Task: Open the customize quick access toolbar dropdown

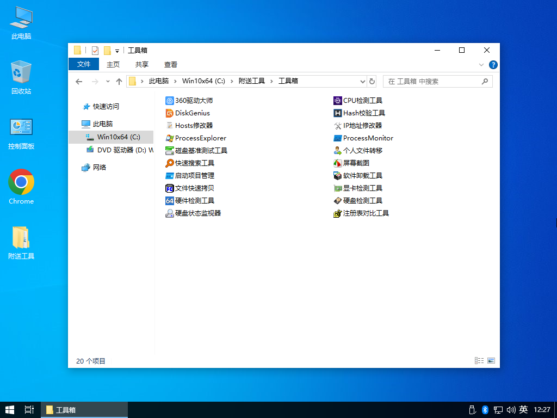Action: [117, 51]
